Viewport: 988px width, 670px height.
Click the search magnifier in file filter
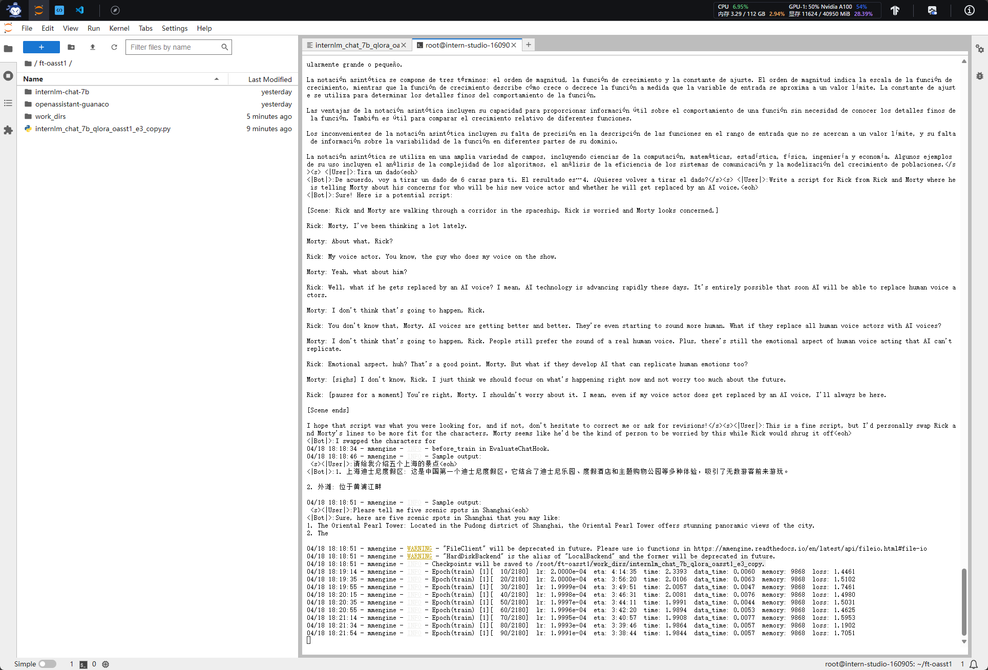click(x=224, y=47)
